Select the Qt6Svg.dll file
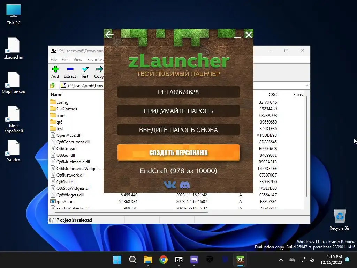The width and height of the screenshot is (357, 268). point(66,181)
